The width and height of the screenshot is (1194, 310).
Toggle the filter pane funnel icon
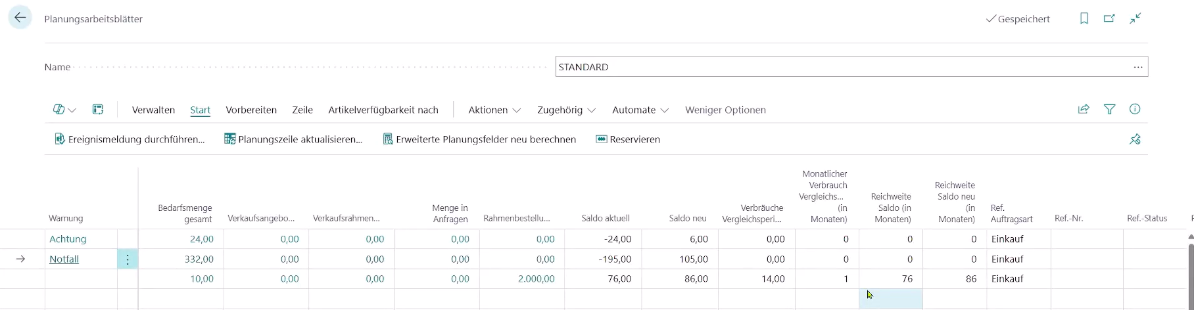pos(1110,110)
